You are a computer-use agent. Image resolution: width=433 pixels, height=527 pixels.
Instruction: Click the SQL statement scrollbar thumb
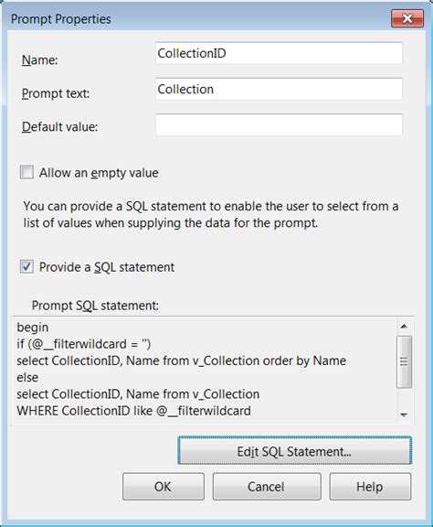click(x=404, y=361)
